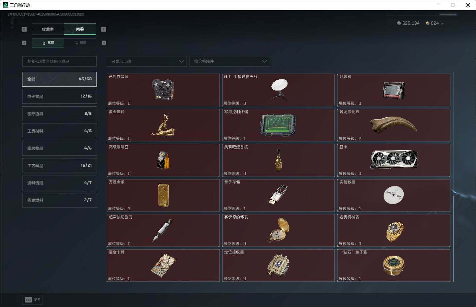Click 展位等级: 1 under 实验数据
Image resolution: width=476 pixels, height=307 pixels.
pyautogui.click(x=350, y=209)
